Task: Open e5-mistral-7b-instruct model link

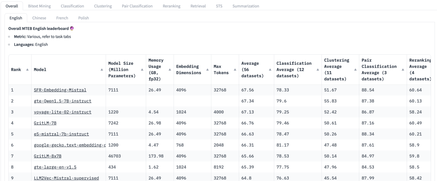Action: pos(62,134)
